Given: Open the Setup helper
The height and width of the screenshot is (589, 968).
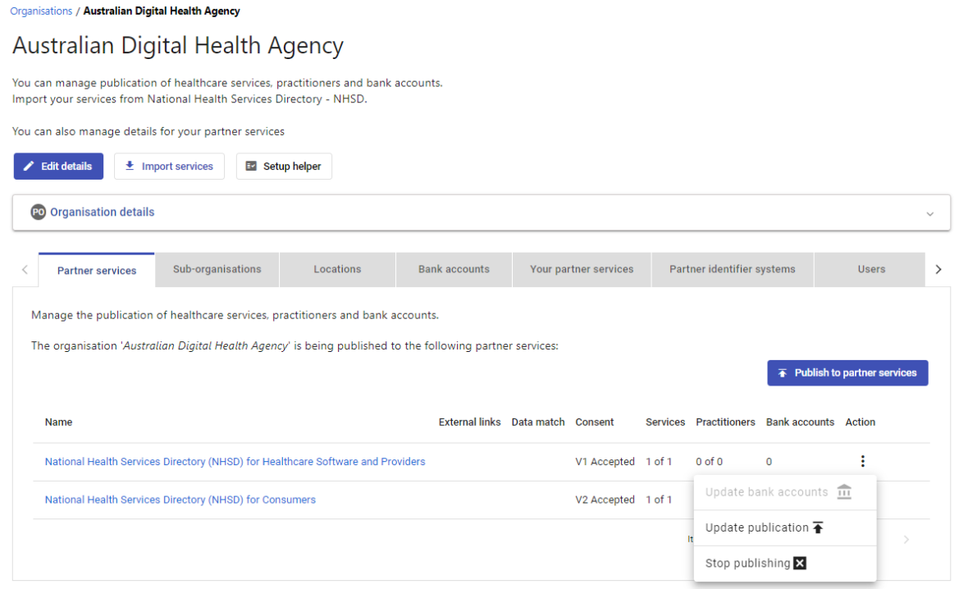Looking at the screenshot, I should pyautogui.click(x=284, y=166).
